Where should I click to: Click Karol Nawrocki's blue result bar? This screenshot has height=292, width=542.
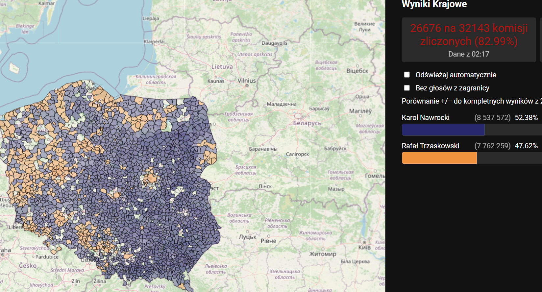tap(443, 130)
